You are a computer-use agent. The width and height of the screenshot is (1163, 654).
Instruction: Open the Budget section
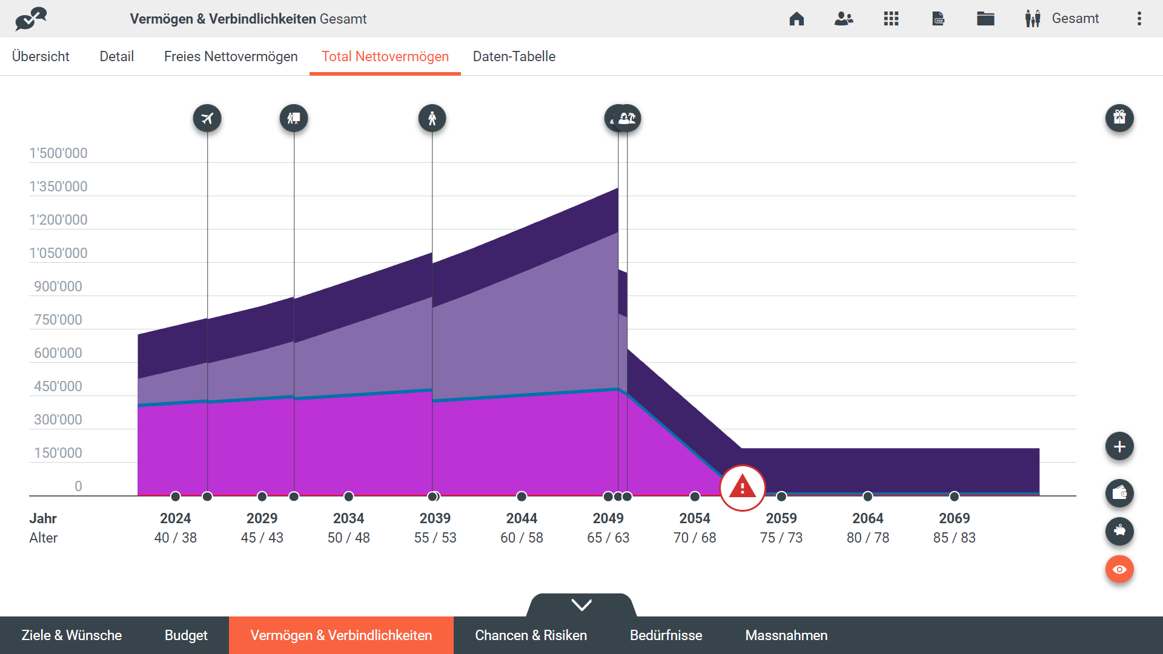(x=186, y=635)
